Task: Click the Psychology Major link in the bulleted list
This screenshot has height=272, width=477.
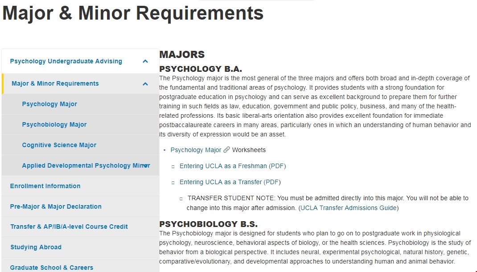Action: (196, 150)
